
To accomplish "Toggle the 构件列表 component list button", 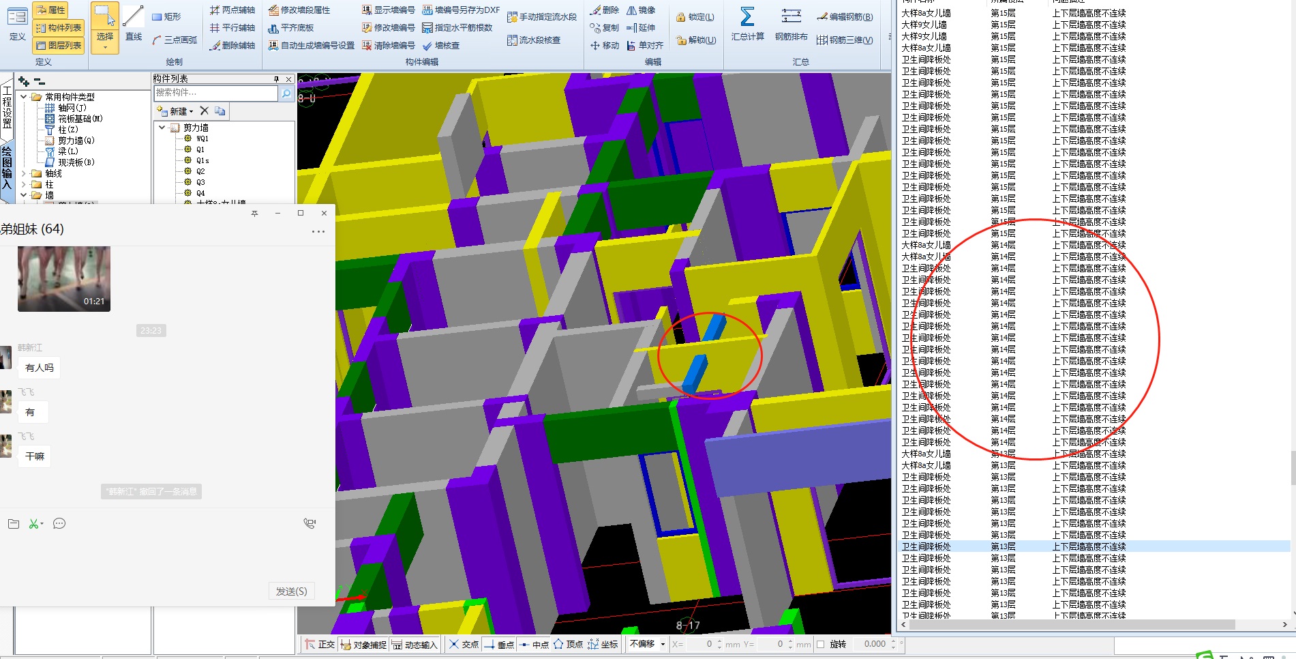I will [x=59, y=27].
